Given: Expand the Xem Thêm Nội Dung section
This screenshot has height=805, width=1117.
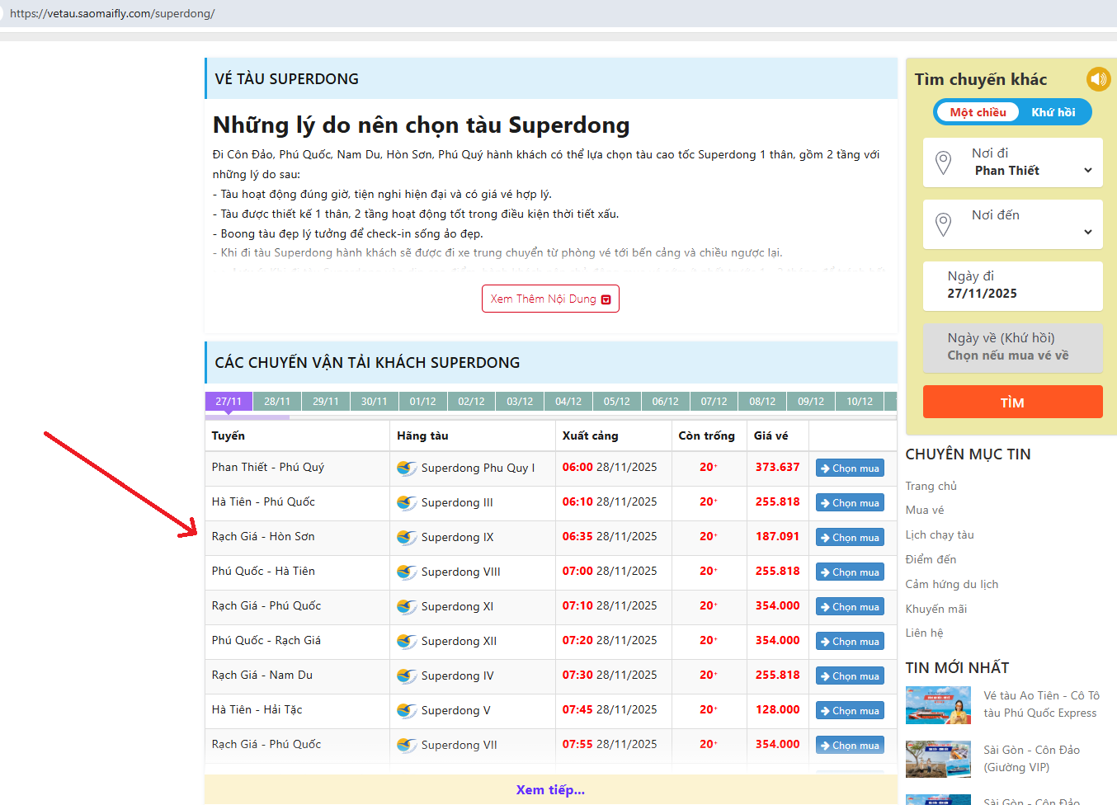Looking at the screenshot, I should tap(550, 299).
